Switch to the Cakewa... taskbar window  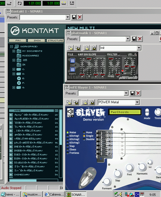point(54,194)
